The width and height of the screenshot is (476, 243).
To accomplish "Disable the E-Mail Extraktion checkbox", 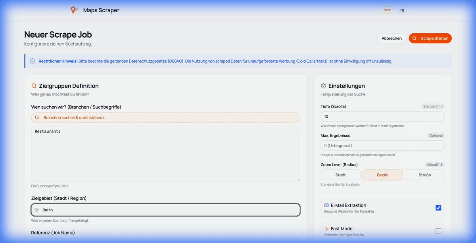I will point(438,207).
